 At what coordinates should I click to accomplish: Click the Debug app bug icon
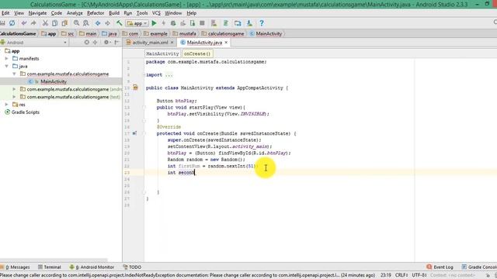(x=173, y=23)
